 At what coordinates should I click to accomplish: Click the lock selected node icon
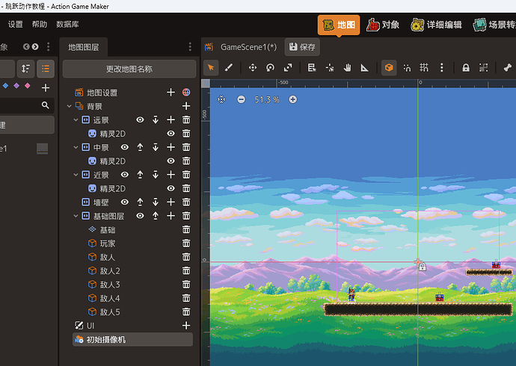coord(466,68)
